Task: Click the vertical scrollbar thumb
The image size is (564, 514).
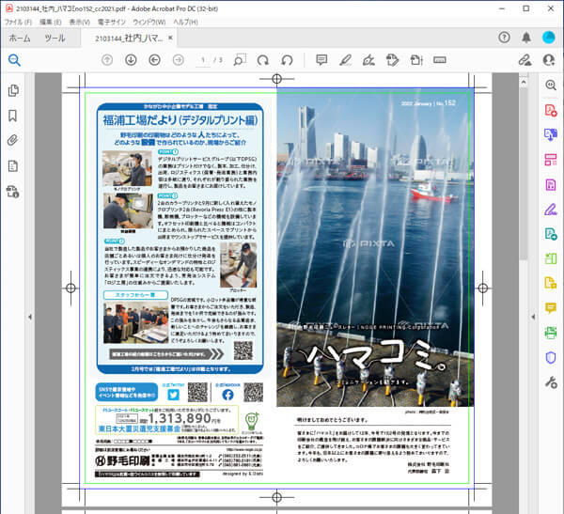Action: [x=524, y=173]
